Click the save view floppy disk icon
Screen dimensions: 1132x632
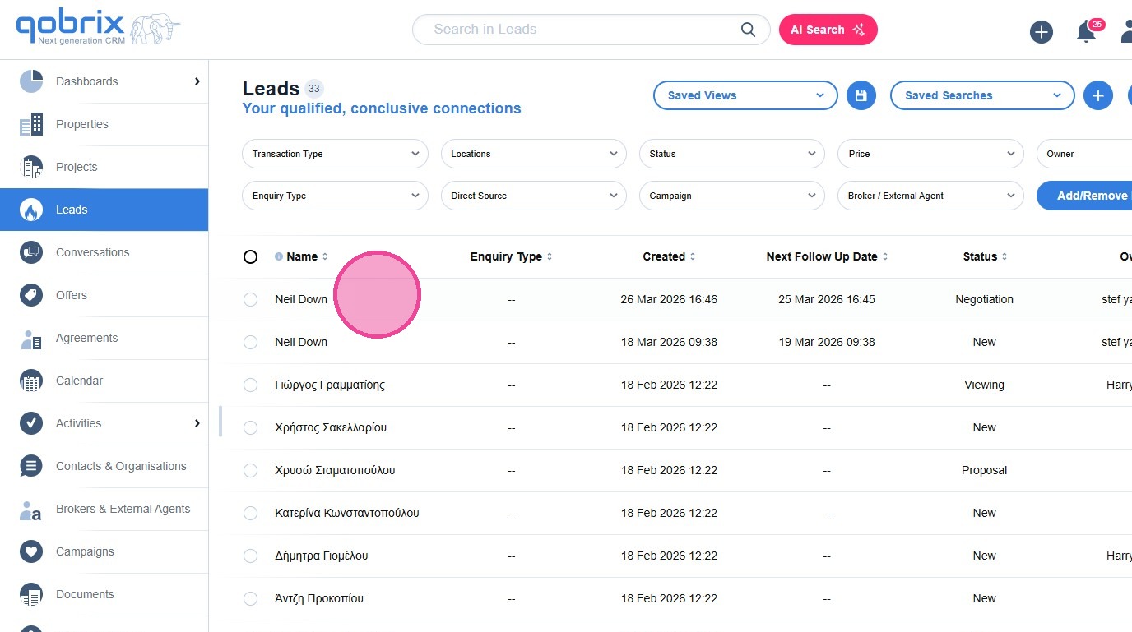[x=861, y=95]
